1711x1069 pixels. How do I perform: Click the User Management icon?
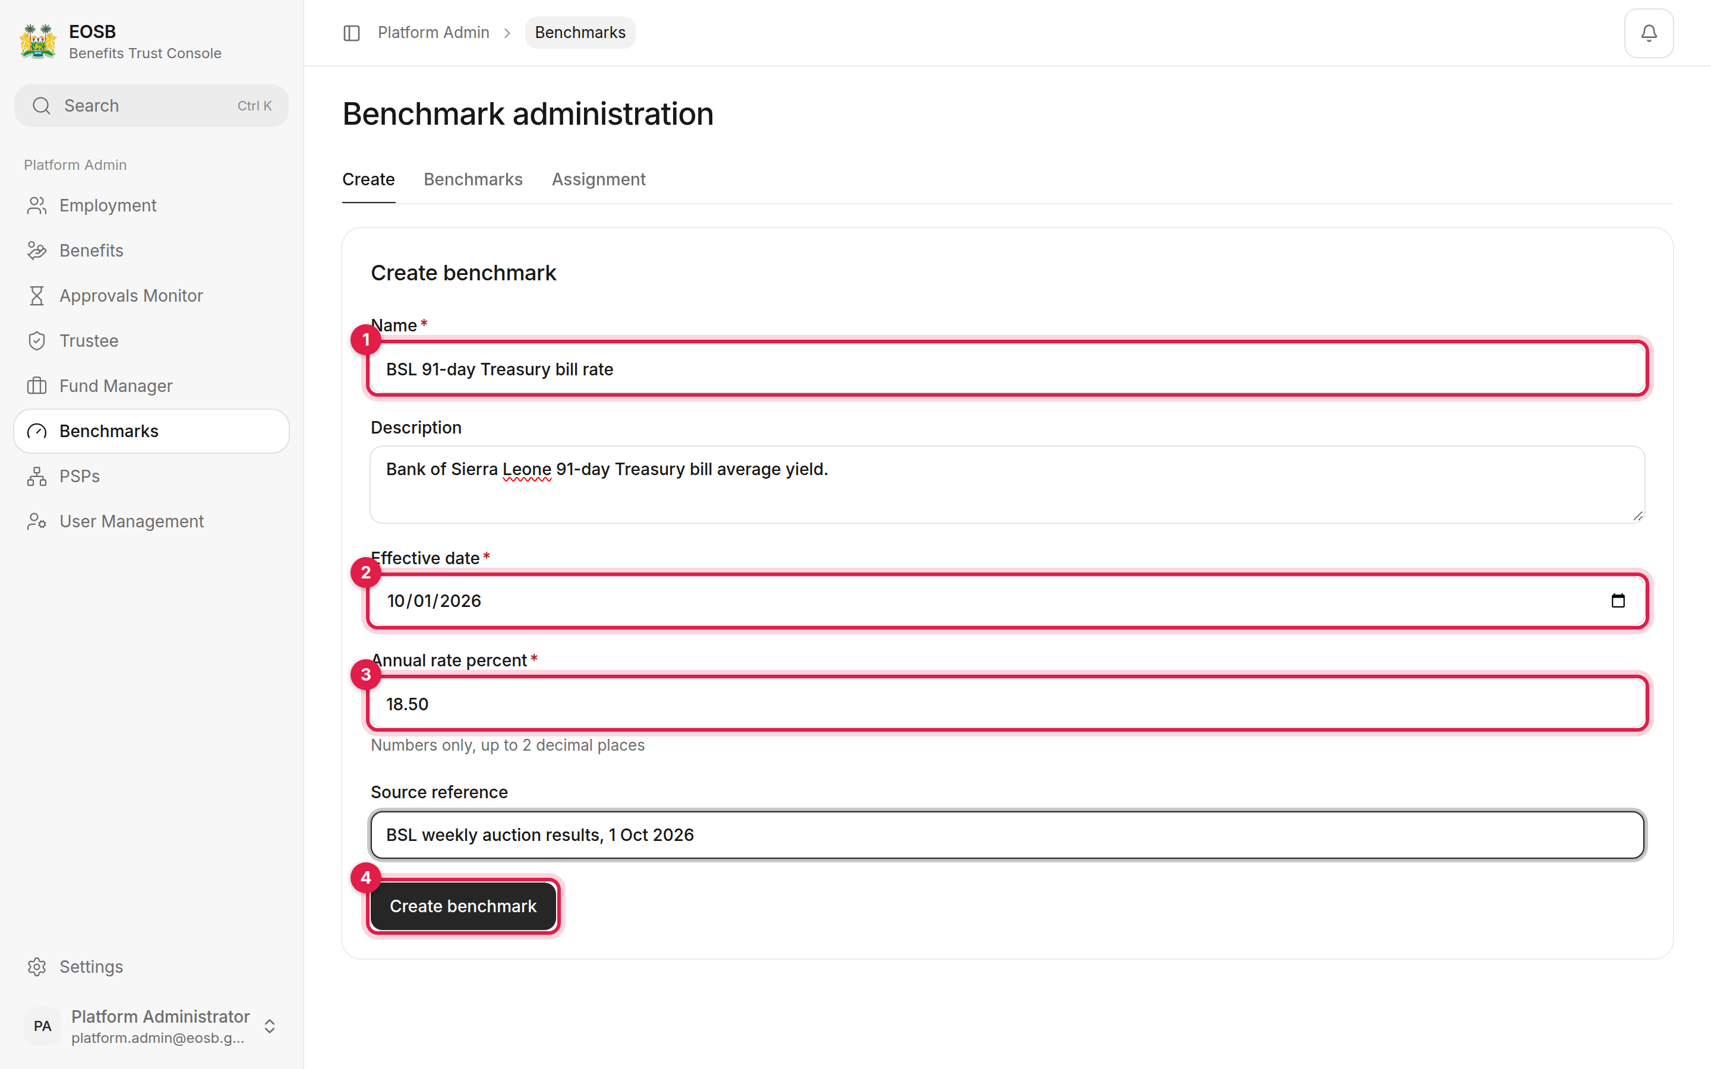click(x=37, y=522)
